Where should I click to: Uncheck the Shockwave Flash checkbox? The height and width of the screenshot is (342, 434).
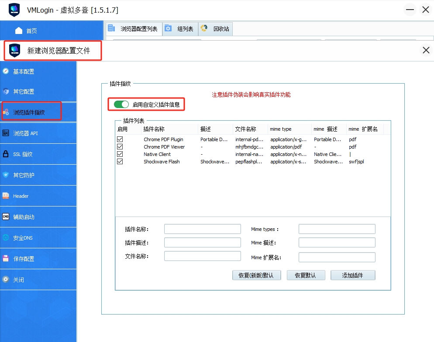coord(120,162)
